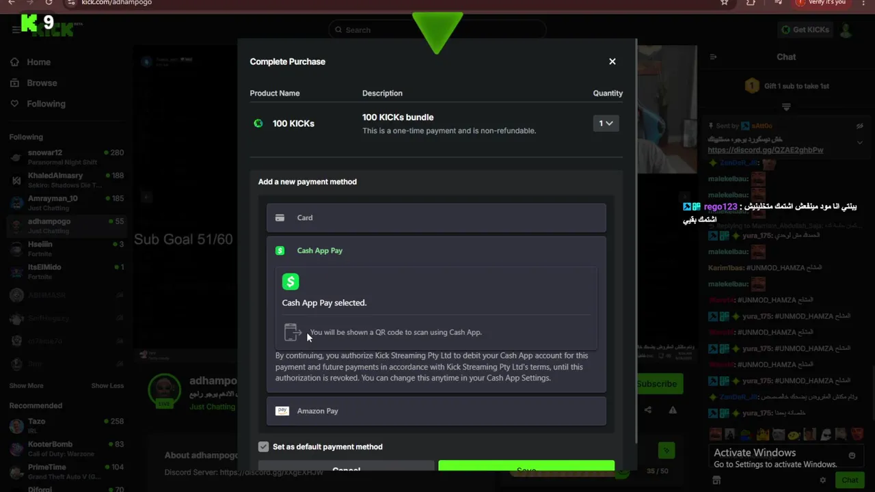Click Just Chatting category under streamer name

tap(212, 407)
